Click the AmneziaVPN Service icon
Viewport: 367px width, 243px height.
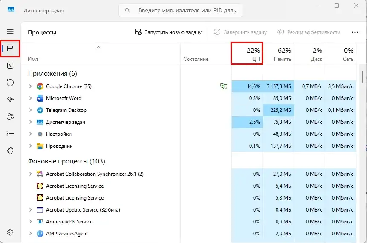[40, 222]
